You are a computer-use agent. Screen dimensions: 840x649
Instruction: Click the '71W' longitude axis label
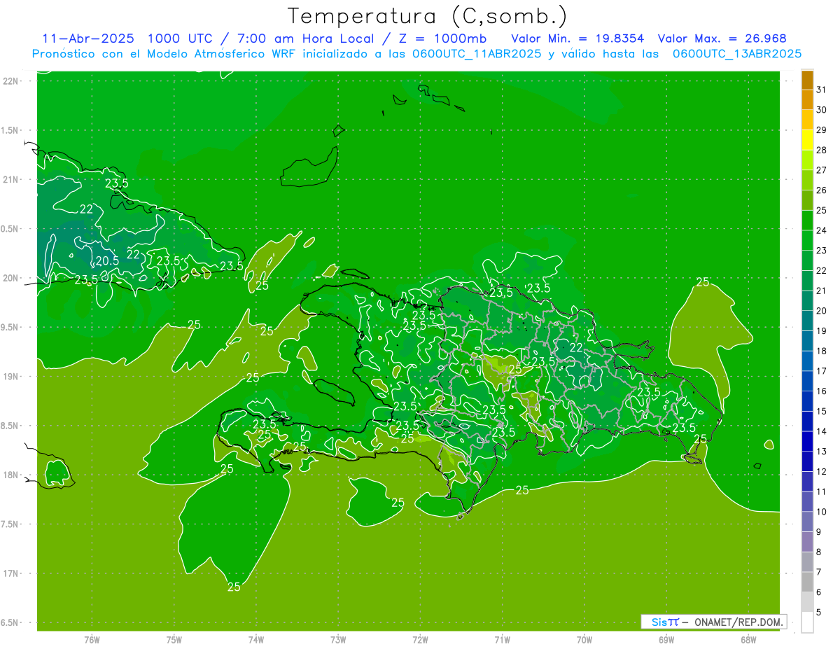coord(502,639)
